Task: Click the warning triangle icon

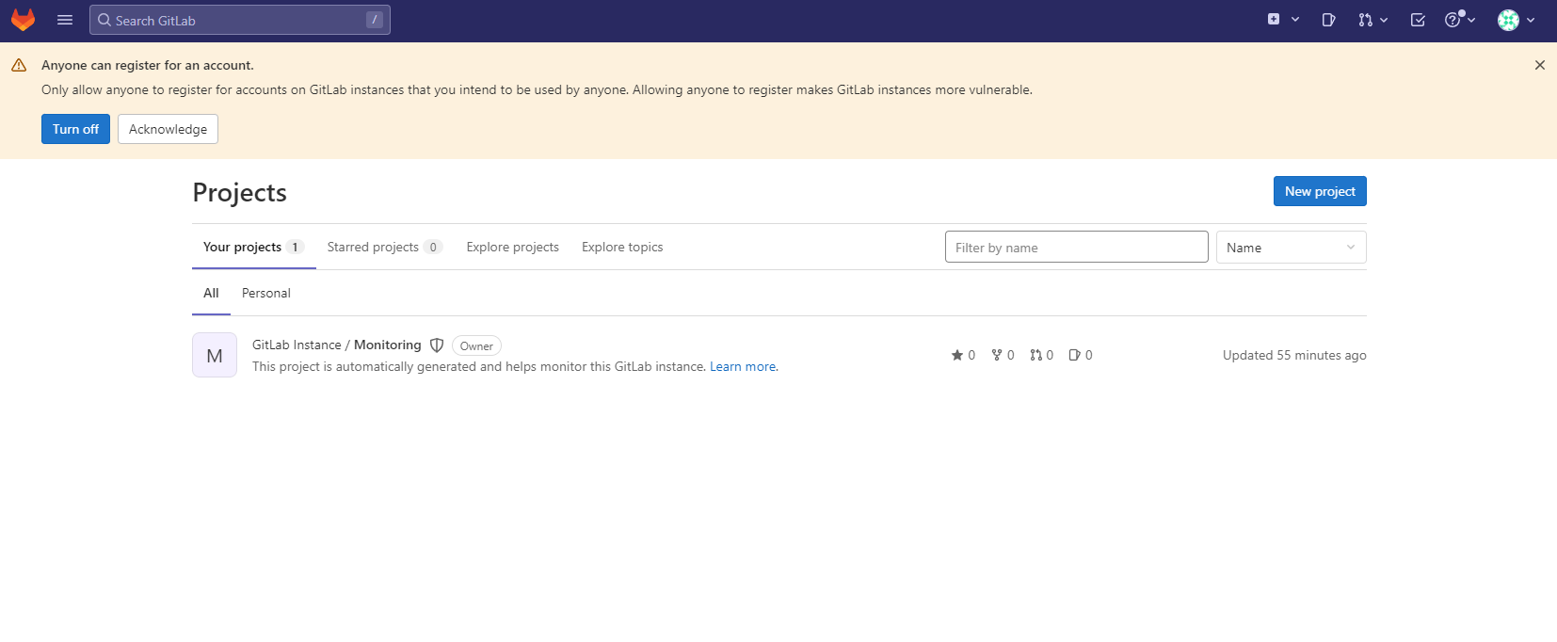Action: [19, 65]
